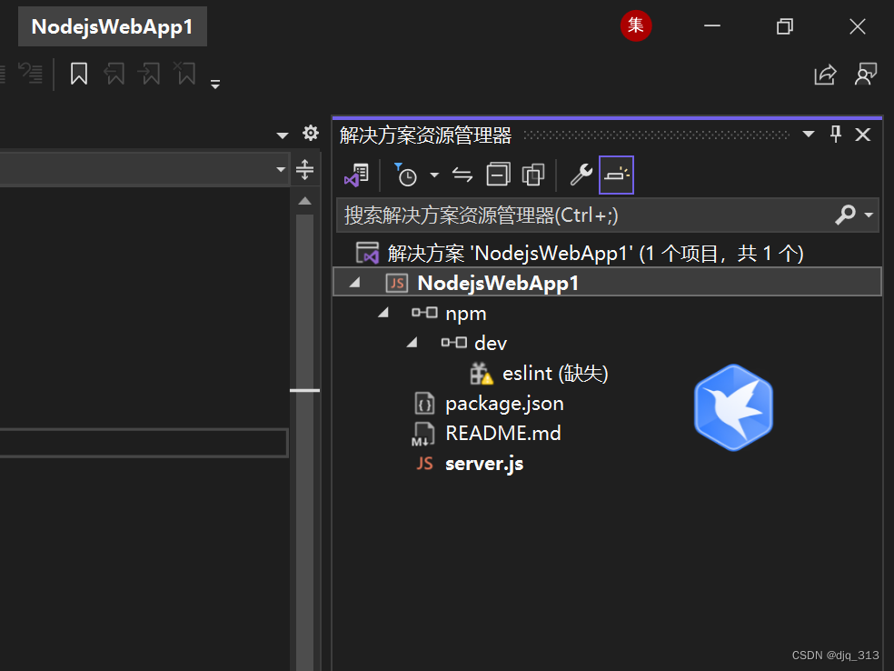This screenshot has width=894, height=671.
Task: Click the blue bird floating icon
Action: coord(734,407)
